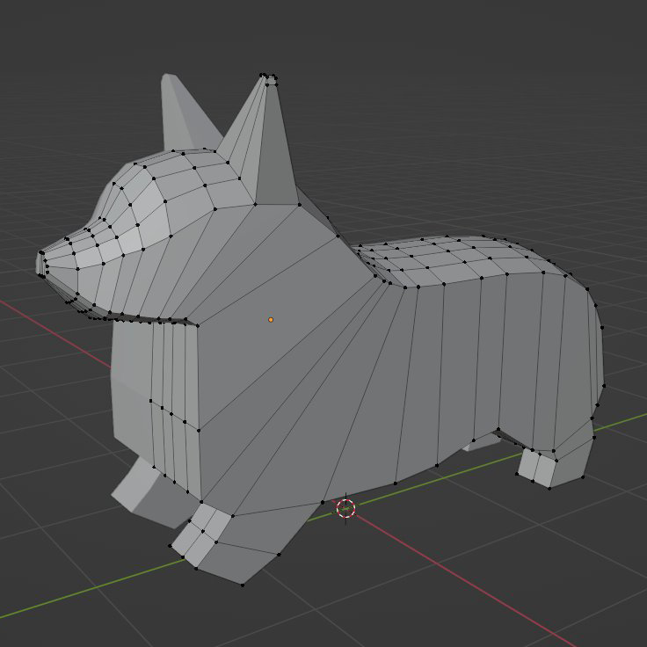The image size is (647, 647).
Task: Select the vertex at the corgi's nose tip
Action: coord(40,257)
